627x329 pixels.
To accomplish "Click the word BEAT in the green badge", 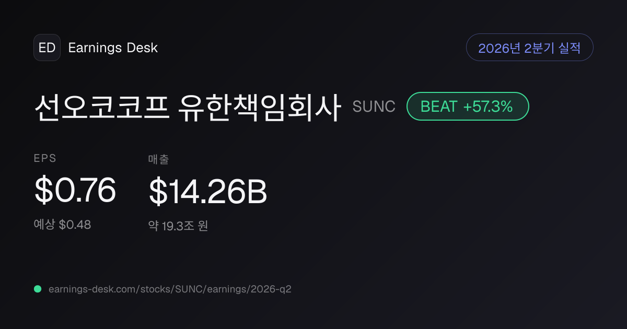I will 438,107.
